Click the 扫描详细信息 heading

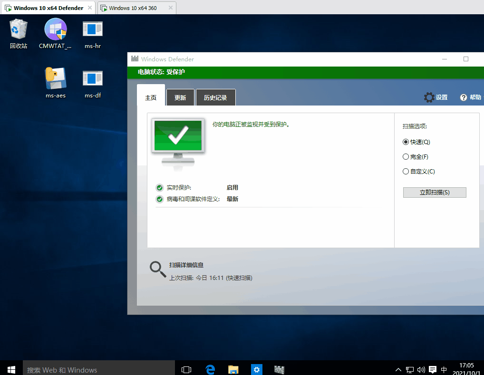coord(186,265)
